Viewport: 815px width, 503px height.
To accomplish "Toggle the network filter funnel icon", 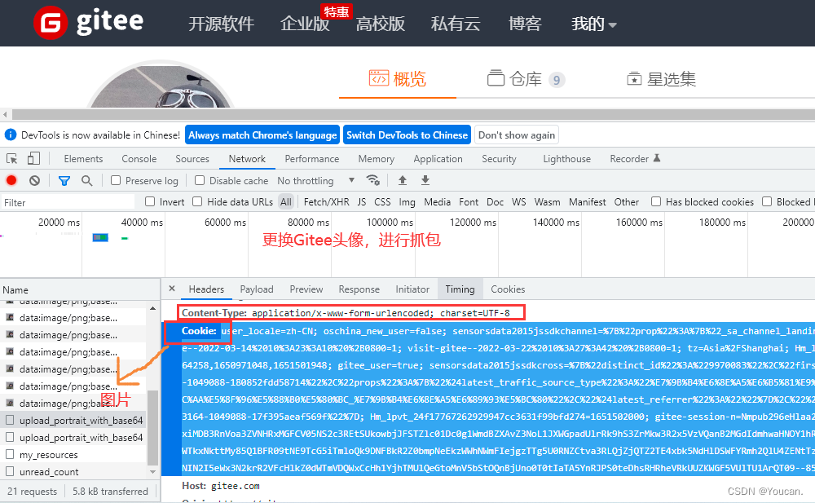I will (64, 180).
